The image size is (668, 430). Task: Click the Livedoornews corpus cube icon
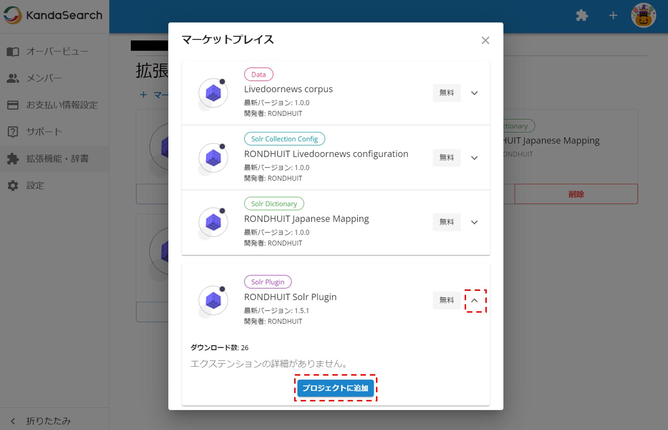coord(213,93)
